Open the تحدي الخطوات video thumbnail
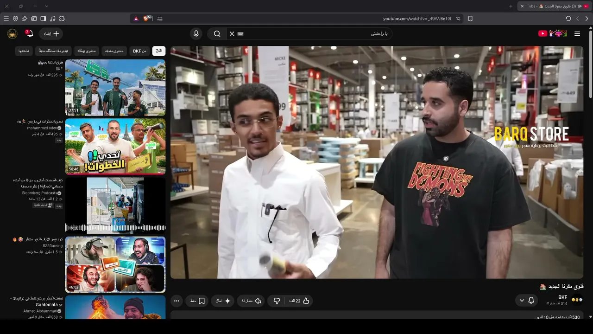The image size is (593, 334). coord(115,146)
